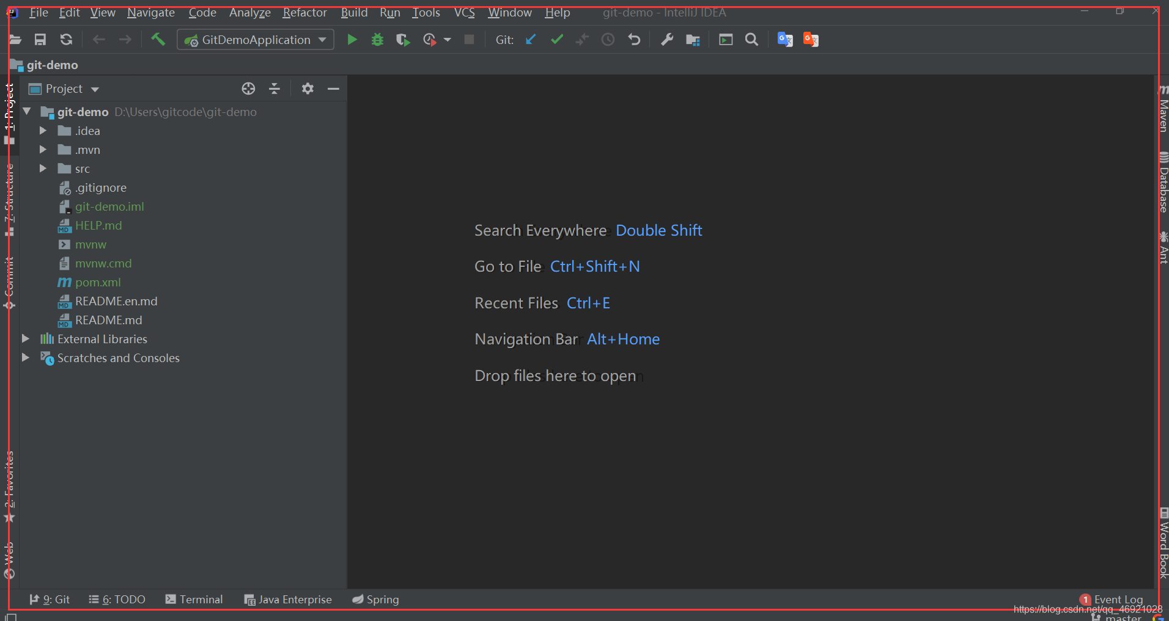Show Git history clock icon

coord(608,40)
